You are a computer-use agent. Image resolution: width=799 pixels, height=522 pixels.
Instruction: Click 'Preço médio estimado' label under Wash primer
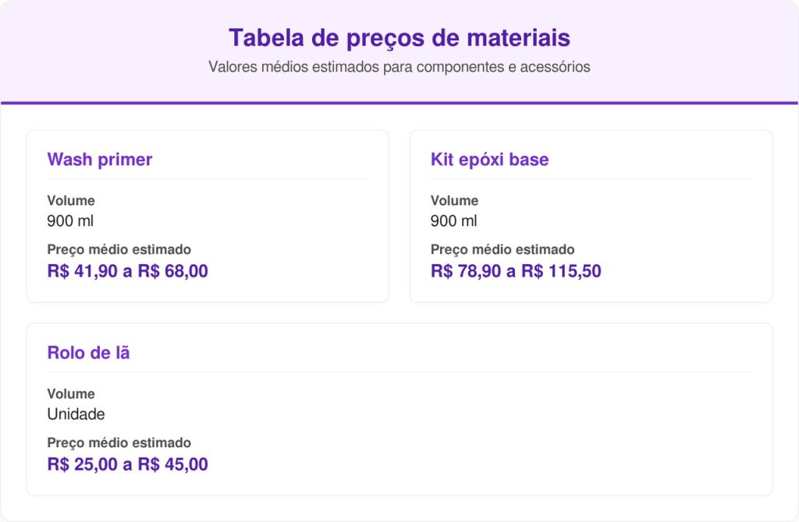(119, 250)
